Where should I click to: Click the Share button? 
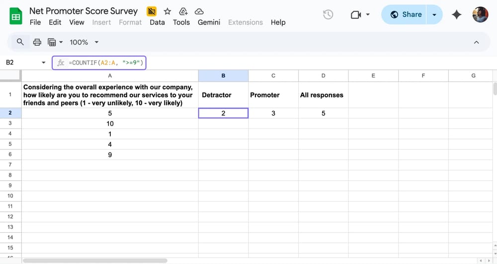[406, 14]
